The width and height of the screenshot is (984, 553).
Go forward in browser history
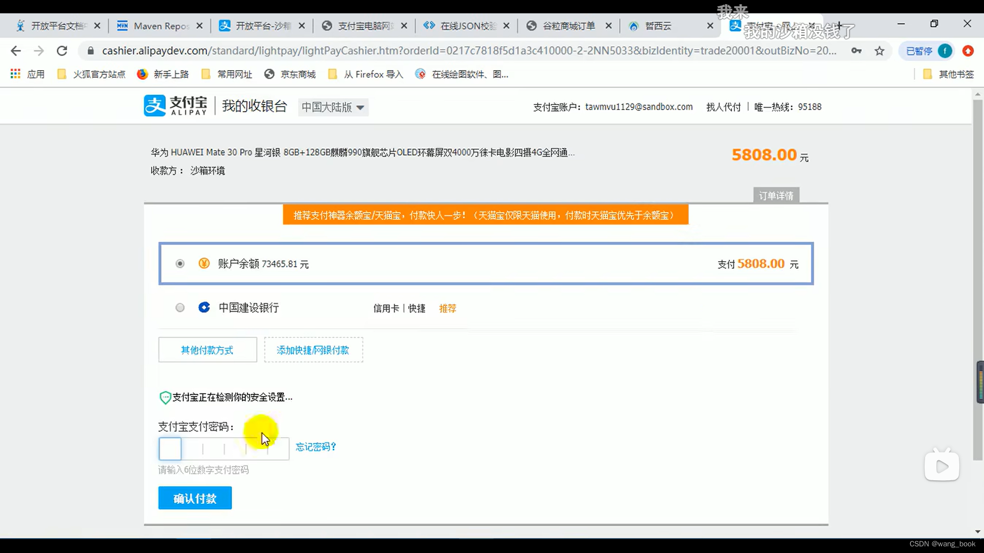[39, 51]
